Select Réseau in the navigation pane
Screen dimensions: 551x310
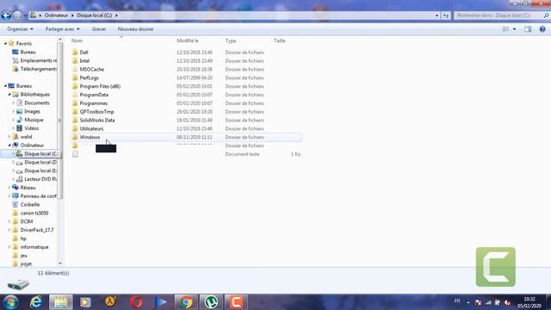coord(28,188)
